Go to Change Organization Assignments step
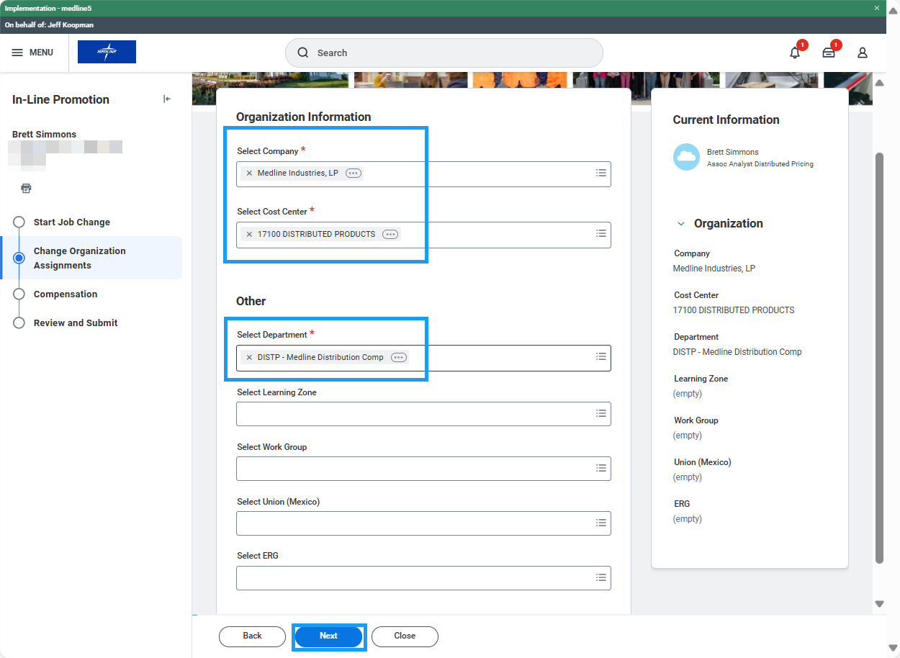900x658 pixels. (79, 258)
